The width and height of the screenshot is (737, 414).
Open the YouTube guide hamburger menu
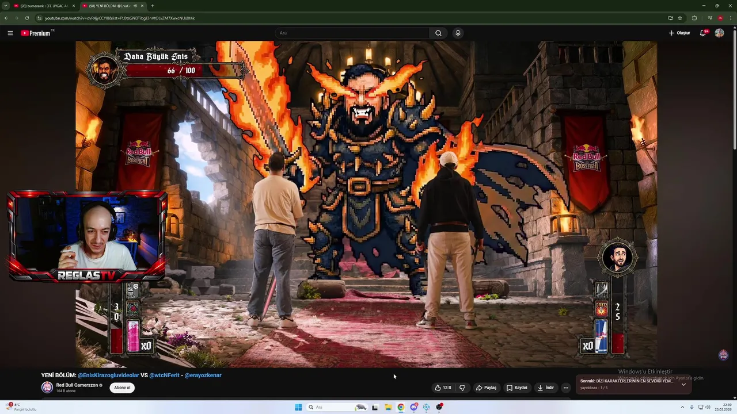pos(10,33)
